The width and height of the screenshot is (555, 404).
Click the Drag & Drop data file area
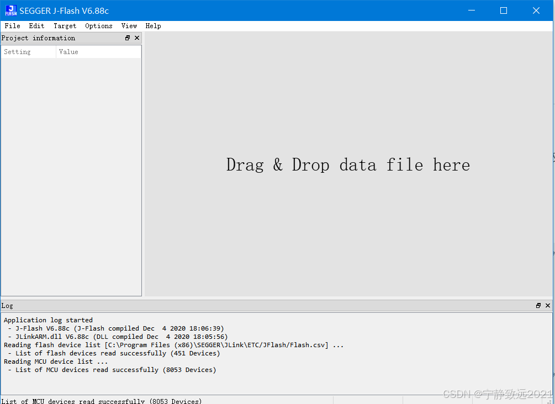tap(348, 165)
